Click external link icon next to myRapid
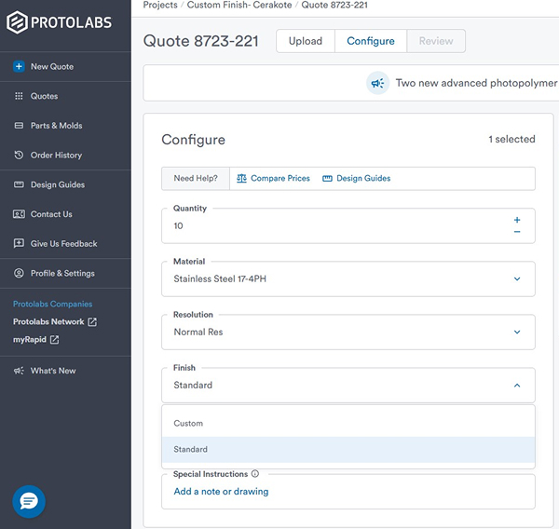Viewport: 559px width, 529px height. [55, 339]
